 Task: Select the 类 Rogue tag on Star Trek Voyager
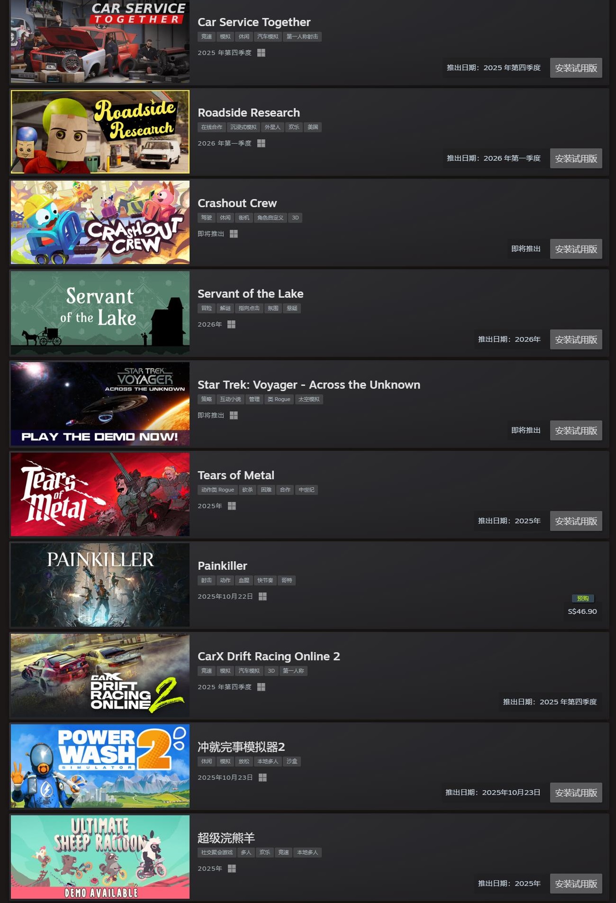tap(279, 399)
